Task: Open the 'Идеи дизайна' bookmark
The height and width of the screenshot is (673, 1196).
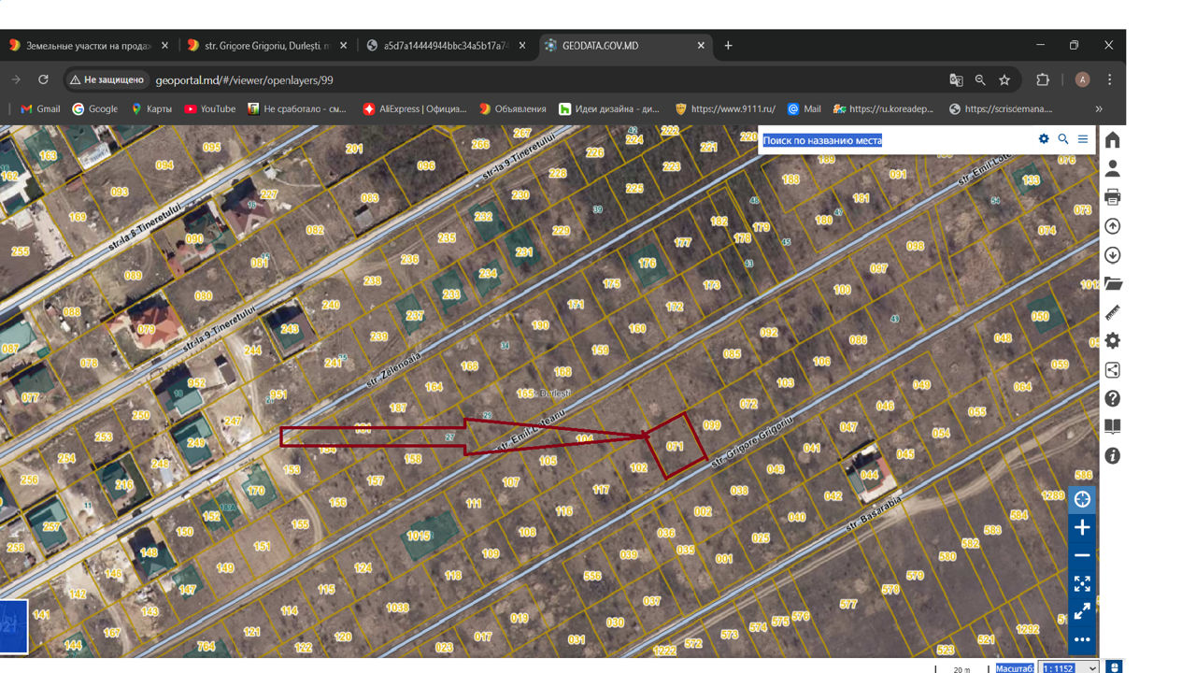Action: [x=609, y=109]
